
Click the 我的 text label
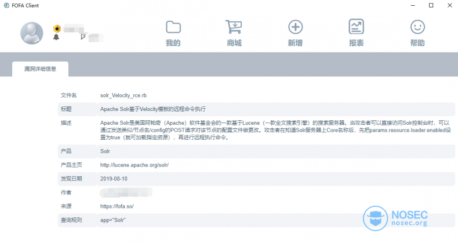(x=173, y=43)
